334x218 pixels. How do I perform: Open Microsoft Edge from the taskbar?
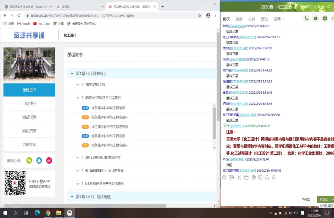coord(37,213)
